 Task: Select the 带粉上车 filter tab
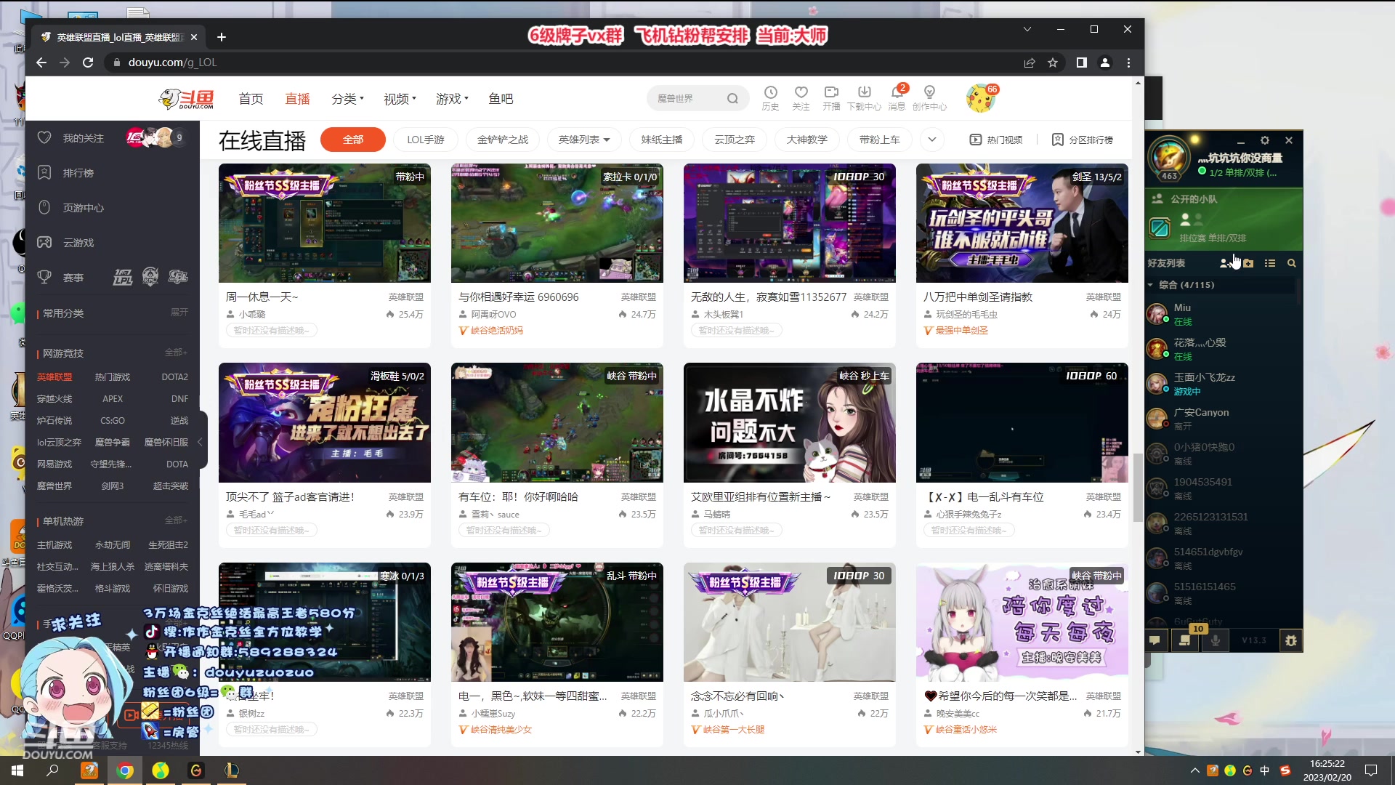(880, 140)
